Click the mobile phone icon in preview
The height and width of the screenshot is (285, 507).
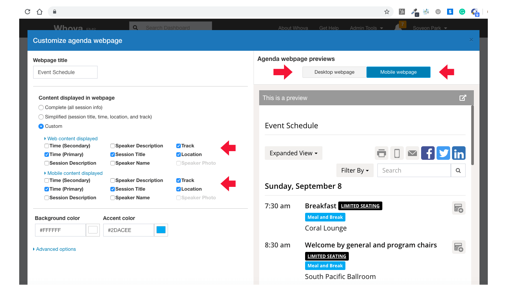coord(397,153)
